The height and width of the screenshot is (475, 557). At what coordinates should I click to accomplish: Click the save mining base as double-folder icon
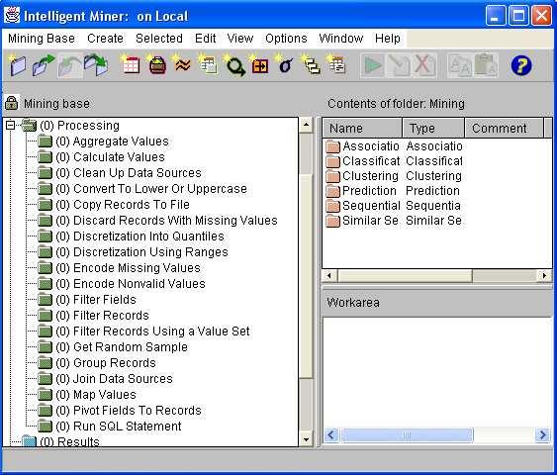(96, 64)
